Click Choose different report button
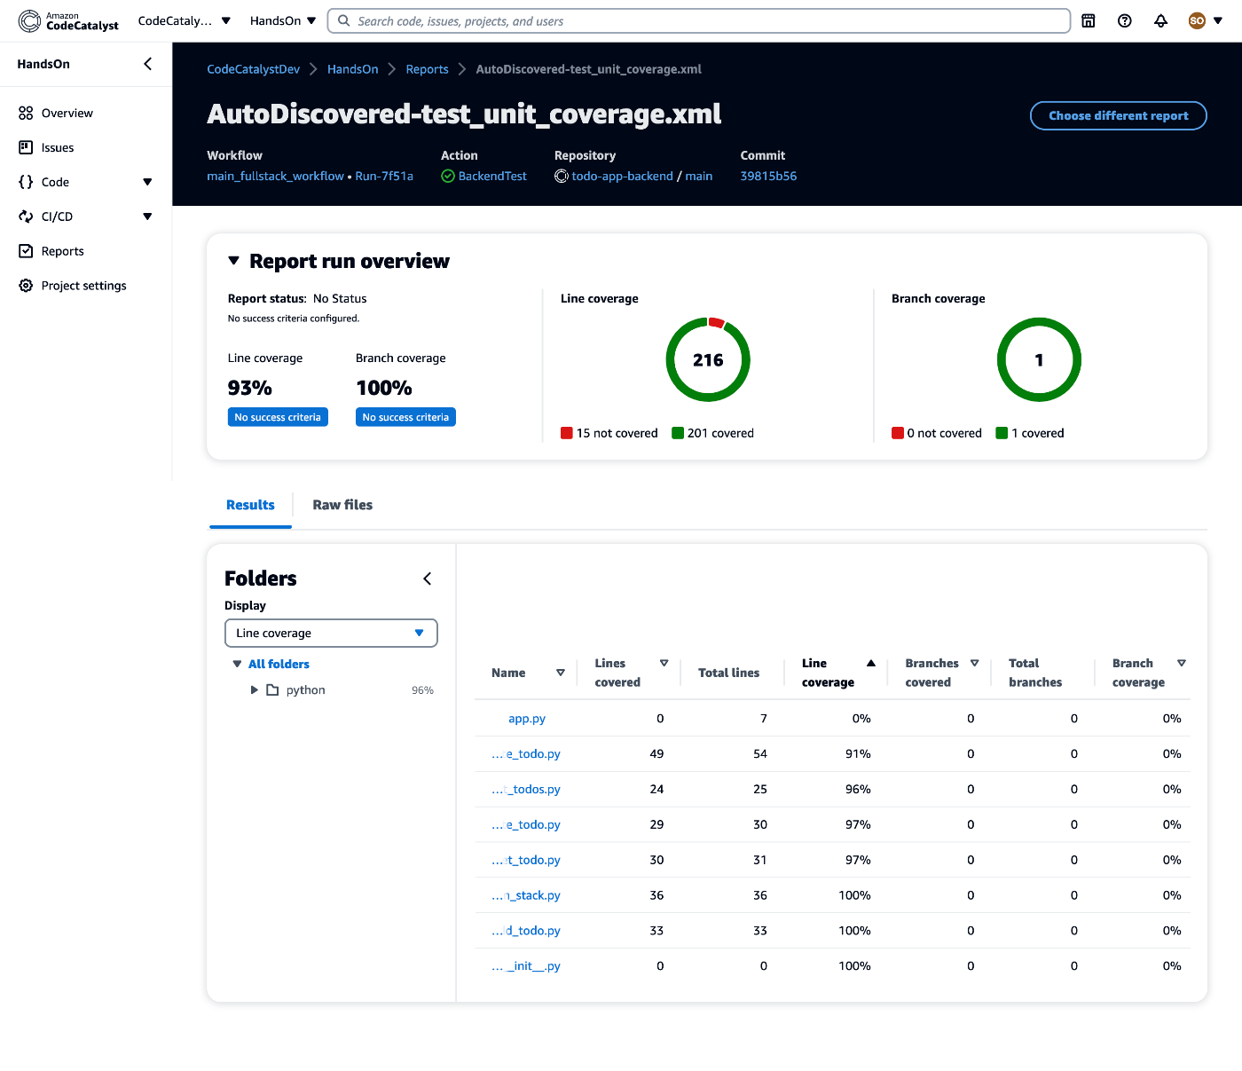Screen dimensions: 1242x1071 pos(1118,115)
